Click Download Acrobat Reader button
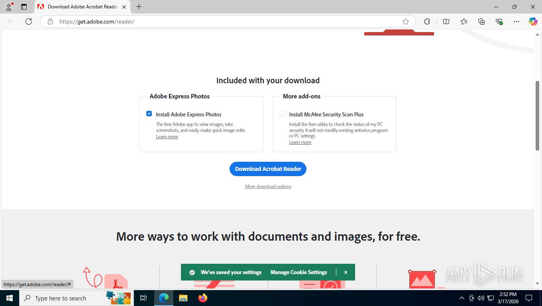The width and height of the screenshot is (542, 306). [x=268, y=169]
